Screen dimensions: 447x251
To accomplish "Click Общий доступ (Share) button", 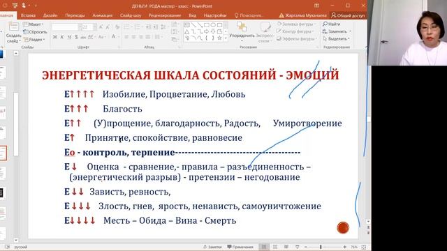I will pos(348,15).
